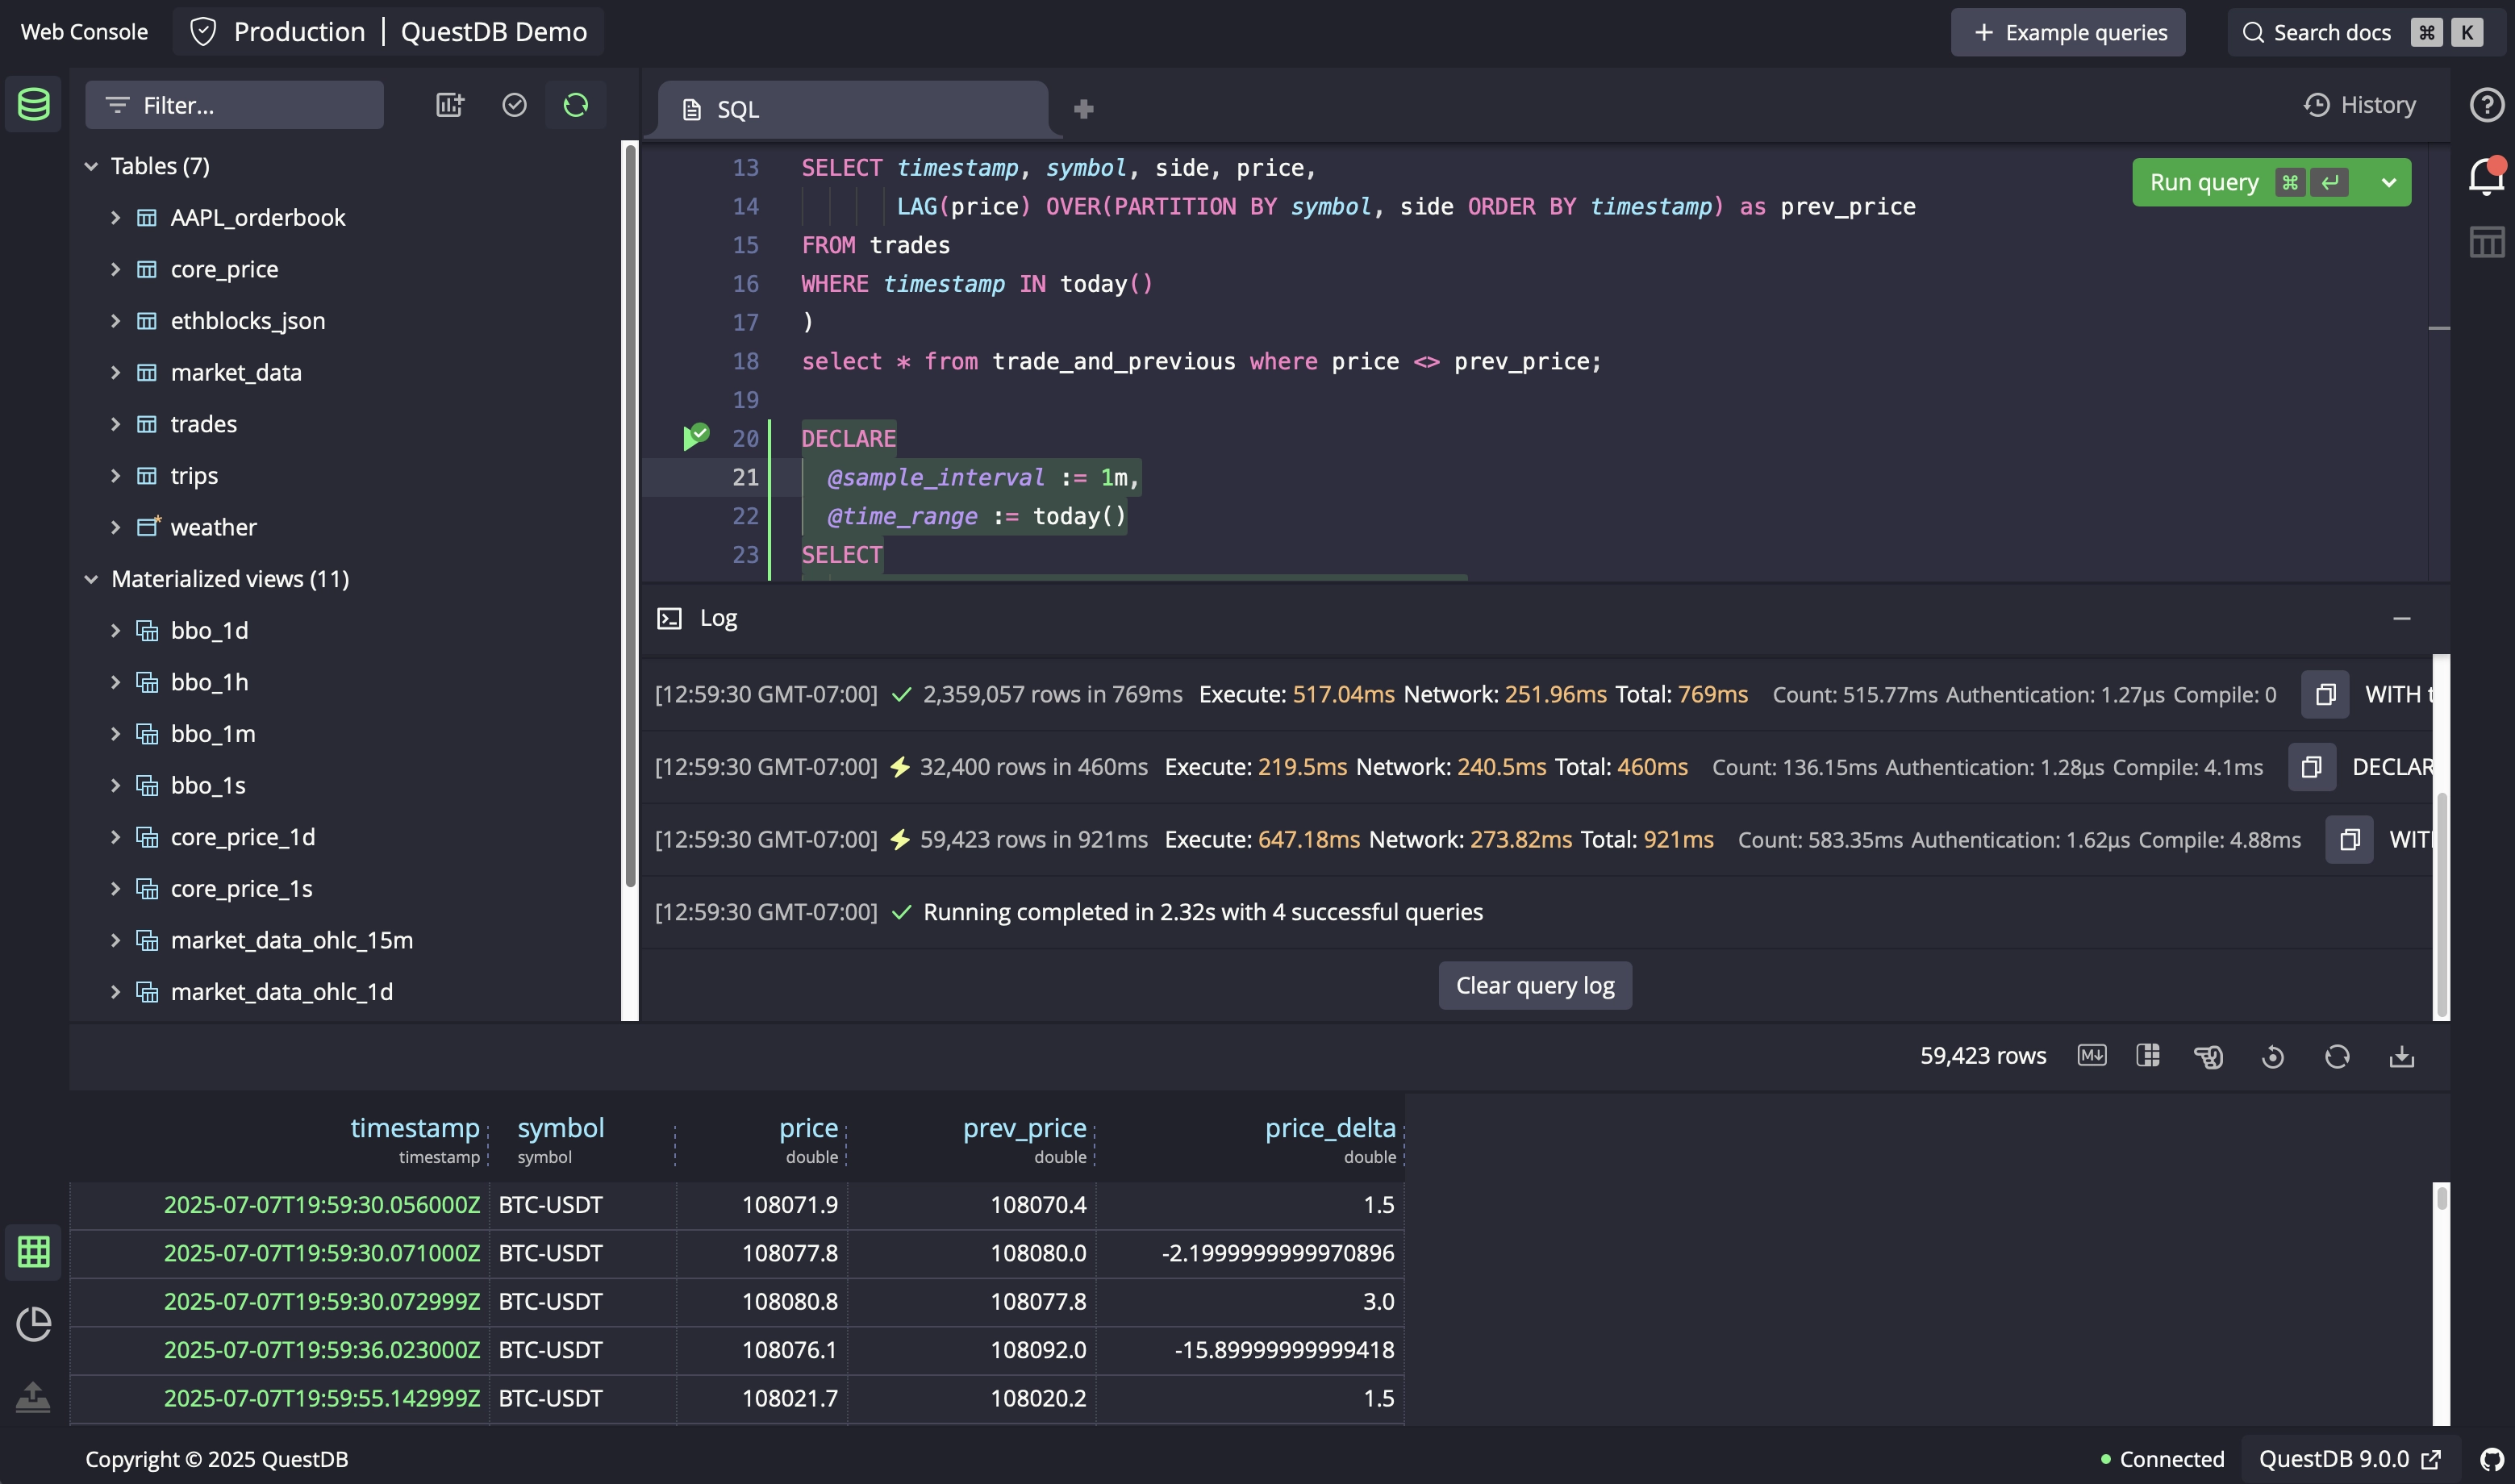Image resolution: width=2515 pixels, height=1484 pixels.
Task: Click the prev_price column header
Action: tap(1024, 1128)
